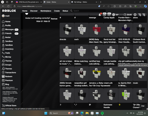The image size is (148, 116).
Task: Switch to the My Settings - Roblox tab
Action: [84, 2]
